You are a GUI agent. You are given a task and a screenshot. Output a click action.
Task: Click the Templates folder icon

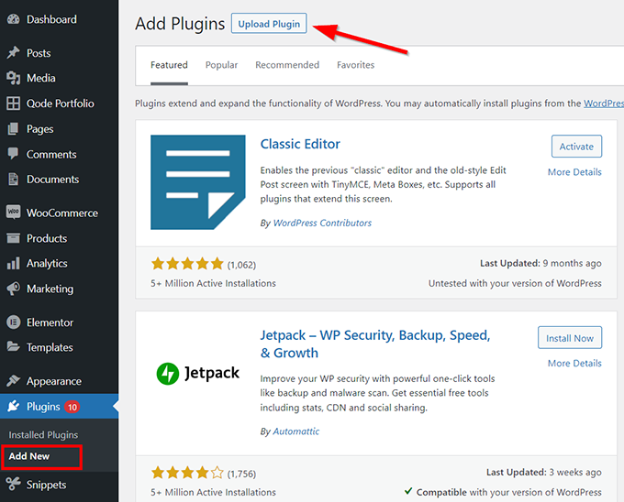click(13, 346)
